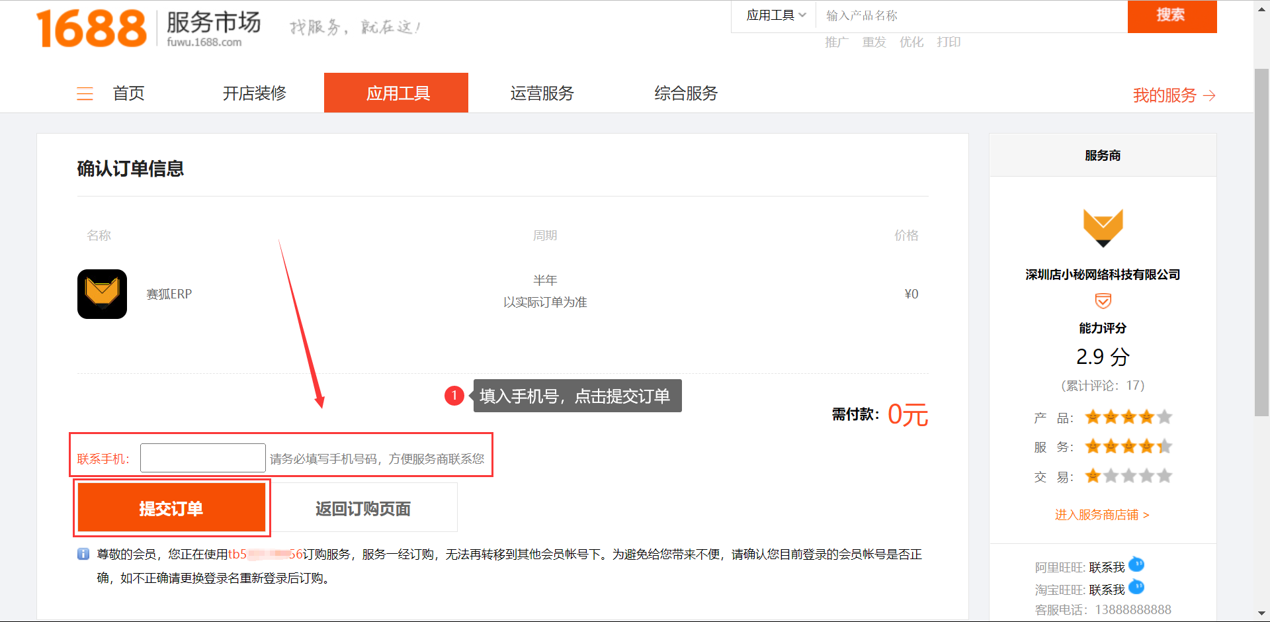Click the 赛狐ERP product name
Viewport: 1270px width, 622px height.
click(169, 294)
